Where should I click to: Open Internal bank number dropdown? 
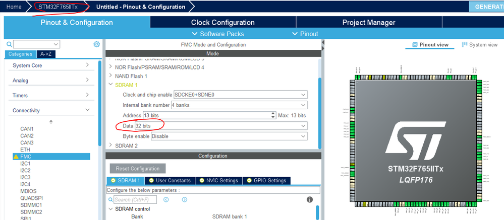coord(239,105)
